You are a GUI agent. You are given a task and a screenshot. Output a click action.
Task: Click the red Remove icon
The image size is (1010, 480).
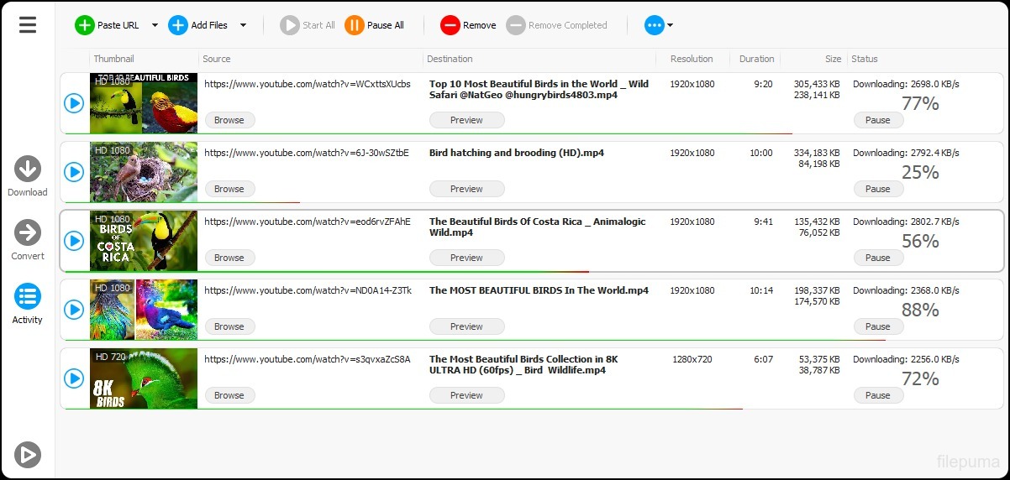pos(450,25)
